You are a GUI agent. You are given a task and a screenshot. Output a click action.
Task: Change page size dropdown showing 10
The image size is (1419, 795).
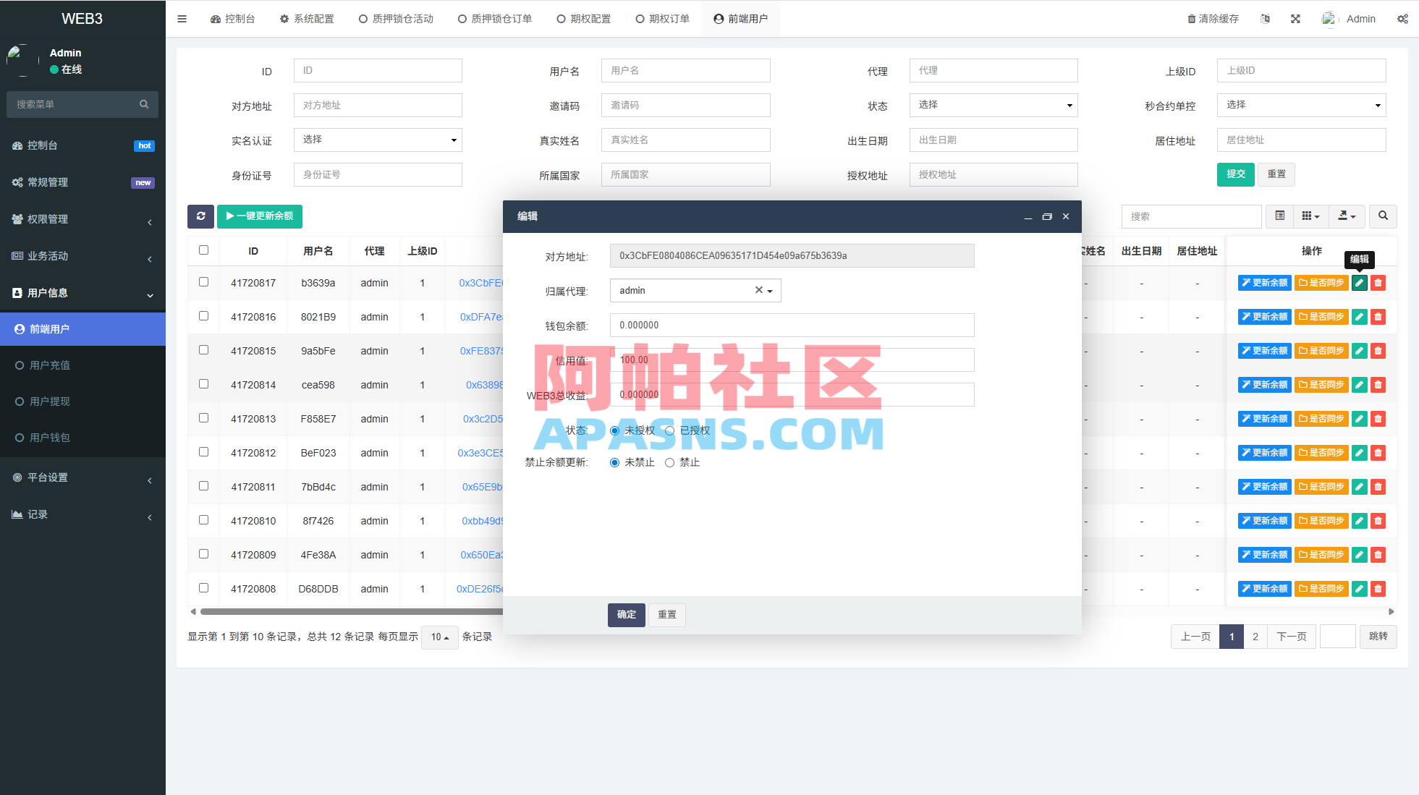[x=440, y=637]
